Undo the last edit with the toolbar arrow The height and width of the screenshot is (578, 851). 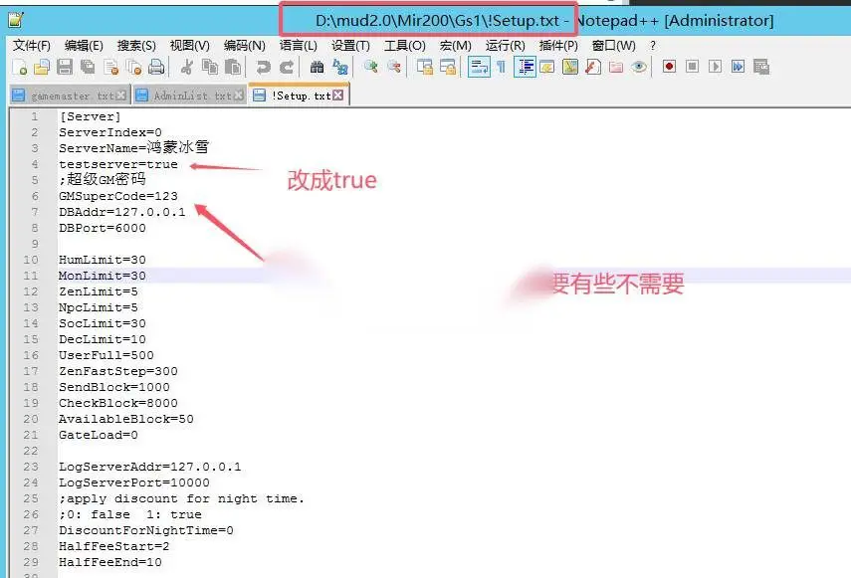point(263,68)
